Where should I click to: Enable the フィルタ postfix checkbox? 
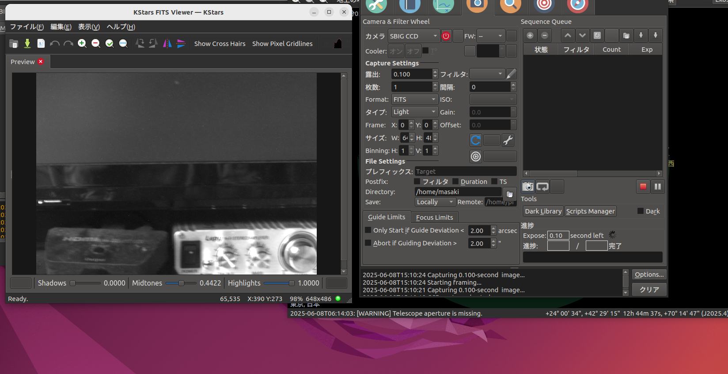(417, 181)
